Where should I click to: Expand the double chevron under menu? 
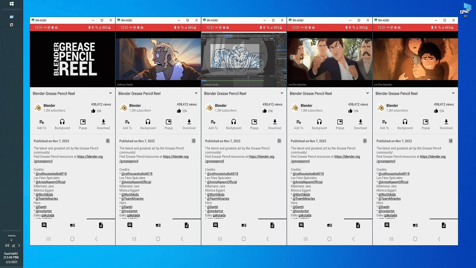pyautogui.click(x=11, y=240)
